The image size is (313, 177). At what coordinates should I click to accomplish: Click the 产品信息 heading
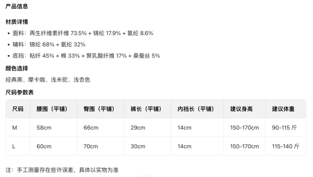pos(17,6)
